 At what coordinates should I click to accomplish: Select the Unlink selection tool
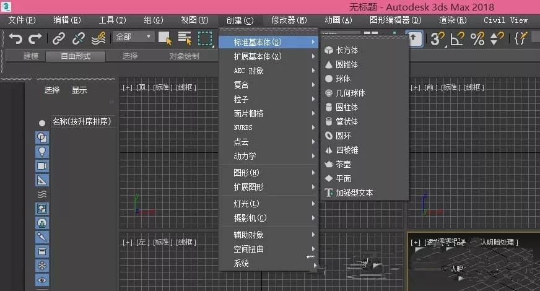coord(79,38)
